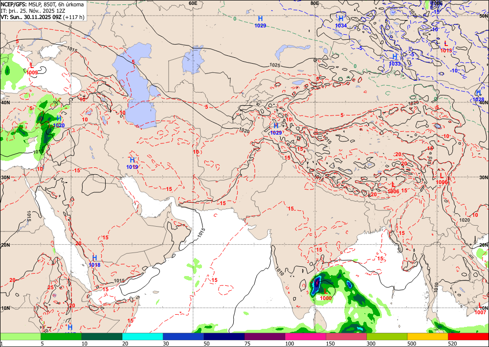489x347 pixels.
Task: Click the blue 30–50 legend swatch
Action: [x=183, y=336]
